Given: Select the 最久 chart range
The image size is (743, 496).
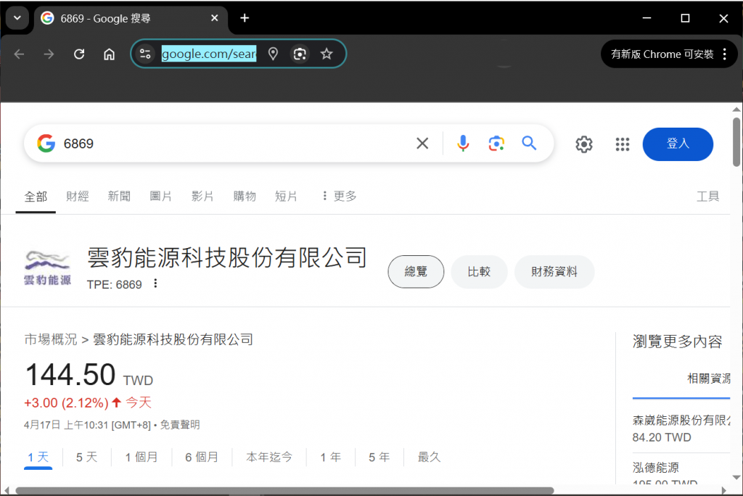Looking at the screenshot, I should [x=429, y=457].
